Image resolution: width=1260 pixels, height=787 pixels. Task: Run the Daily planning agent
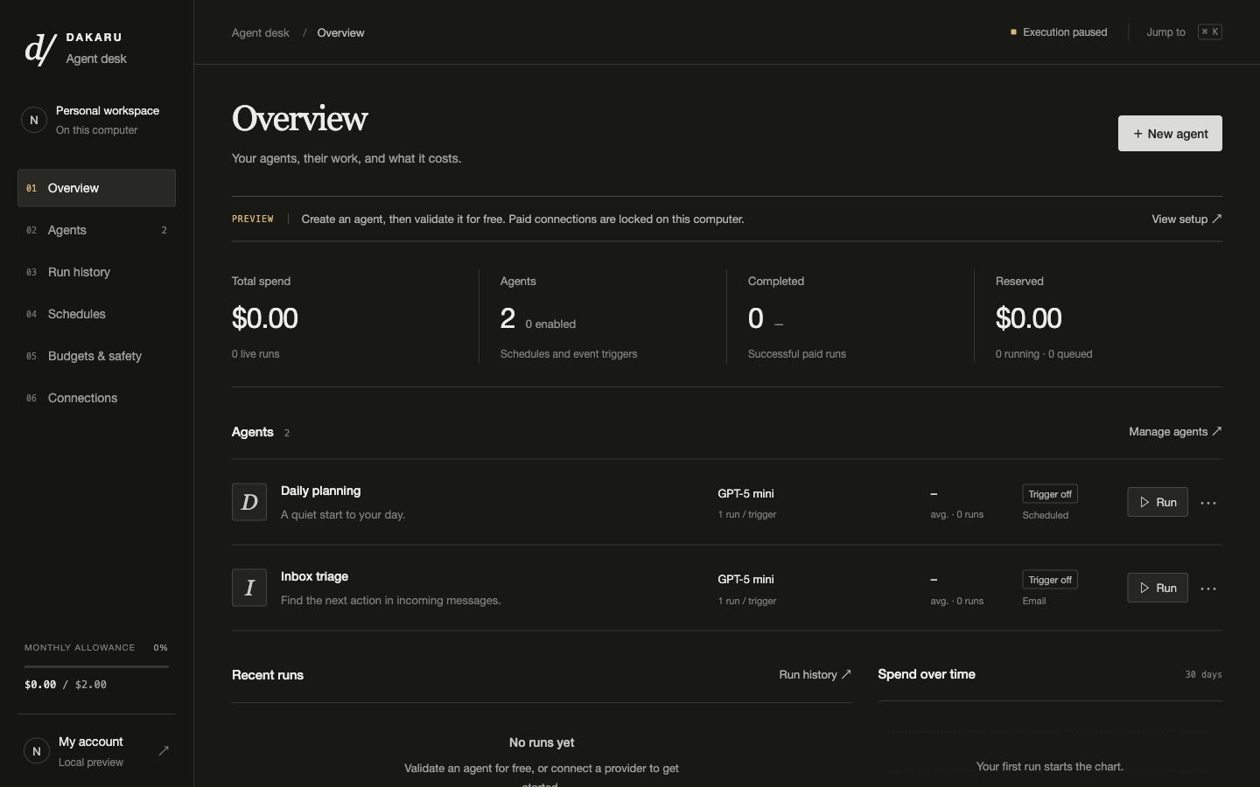(x=1158, y=502)
